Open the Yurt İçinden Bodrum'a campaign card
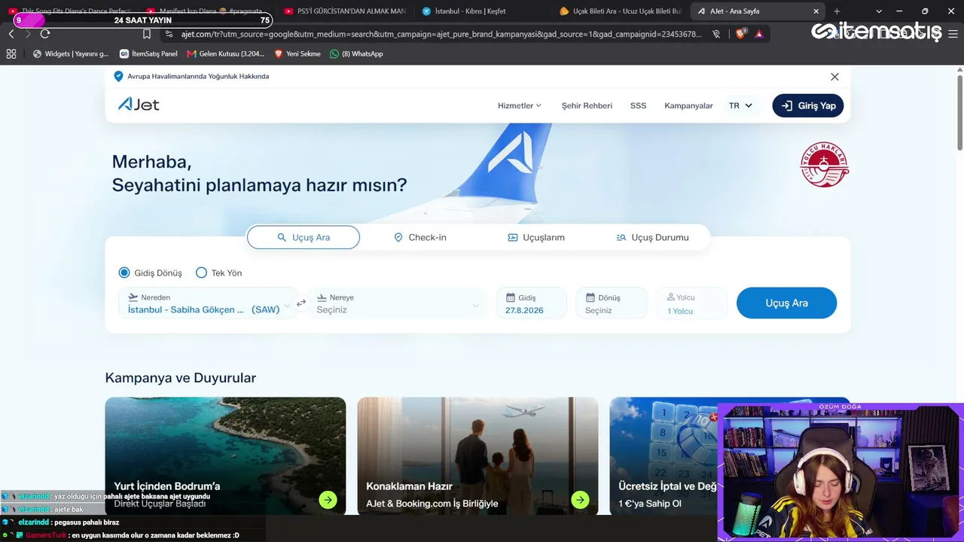This screenshot has width=964, height=542. 225,456
